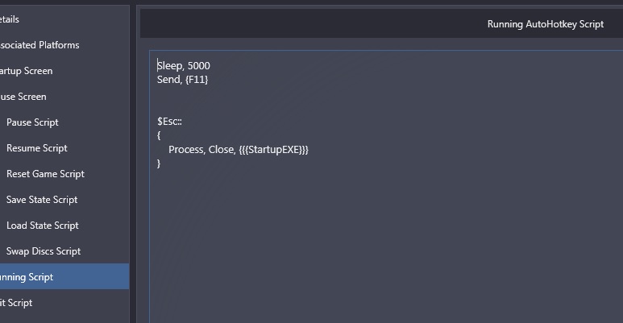
Task: Open Swap Discs Script settings
Action: 64,251
